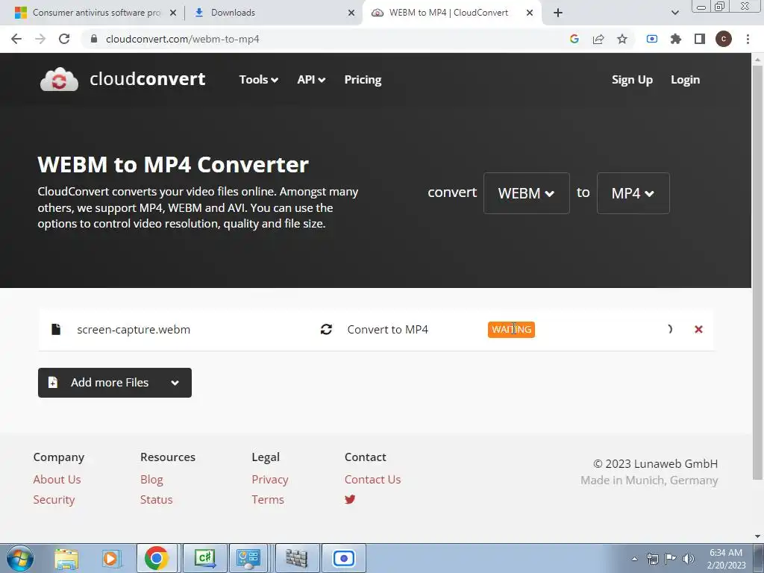Open the Status footer link
764x573 pixels.
[x=157, y=499]
